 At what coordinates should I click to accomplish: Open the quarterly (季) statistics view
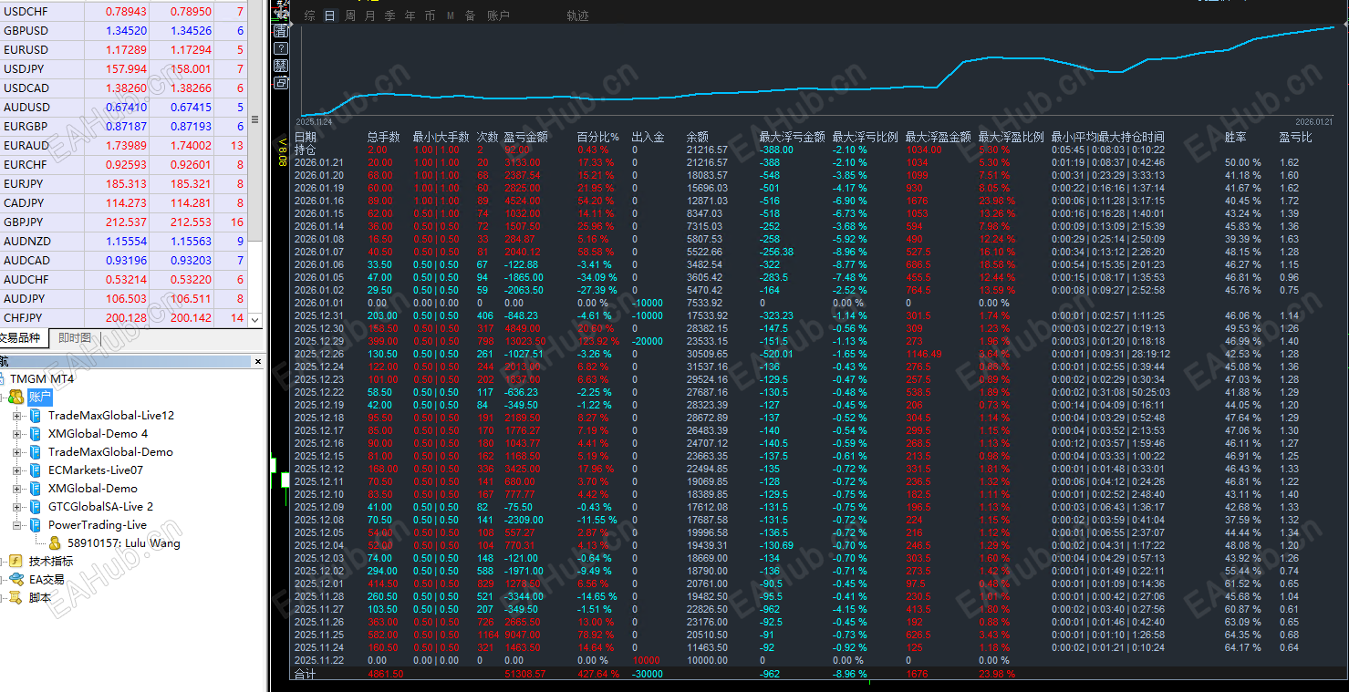click(x=389, y=15)
